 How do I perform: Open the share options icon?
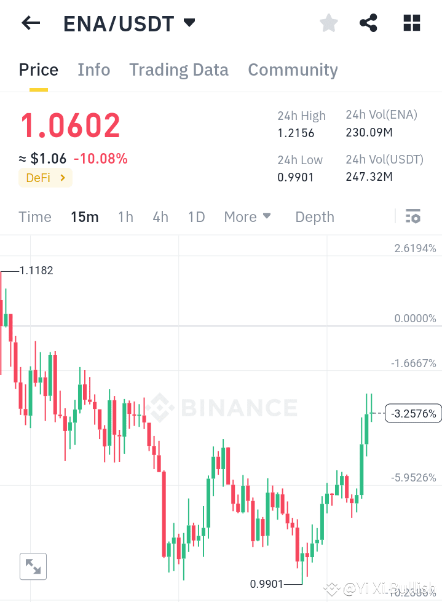point(368,23)
